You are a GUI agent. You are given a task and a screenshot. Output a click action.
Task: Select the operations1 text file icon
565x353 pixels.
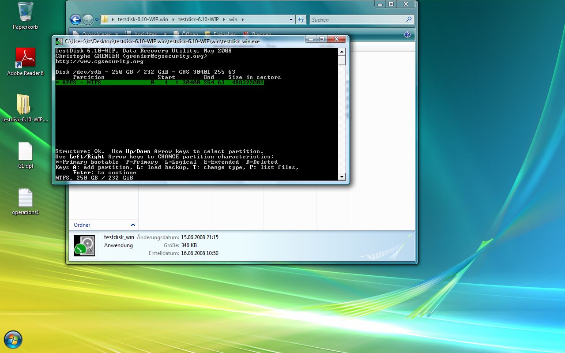tap(26, 202)
